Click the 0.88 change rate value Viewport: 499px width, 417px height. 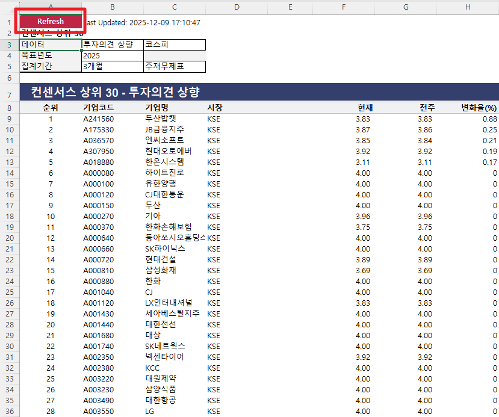click(x=489, y=119)
